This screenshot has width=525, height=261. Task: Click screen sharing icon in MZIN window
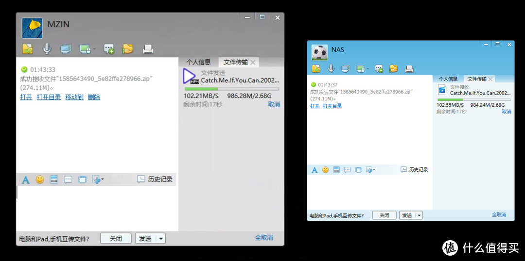coord(86,49)
